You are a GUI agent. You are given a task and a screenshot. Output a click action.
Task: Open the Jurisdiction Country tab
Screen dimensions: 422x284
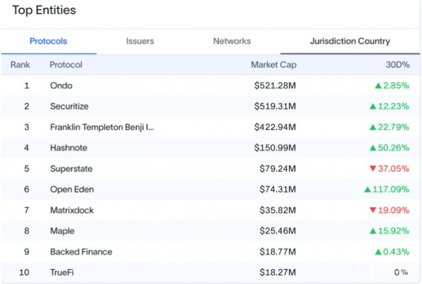(350, 42)
